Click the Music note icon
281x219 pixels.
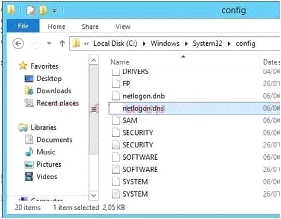[29, 151]
